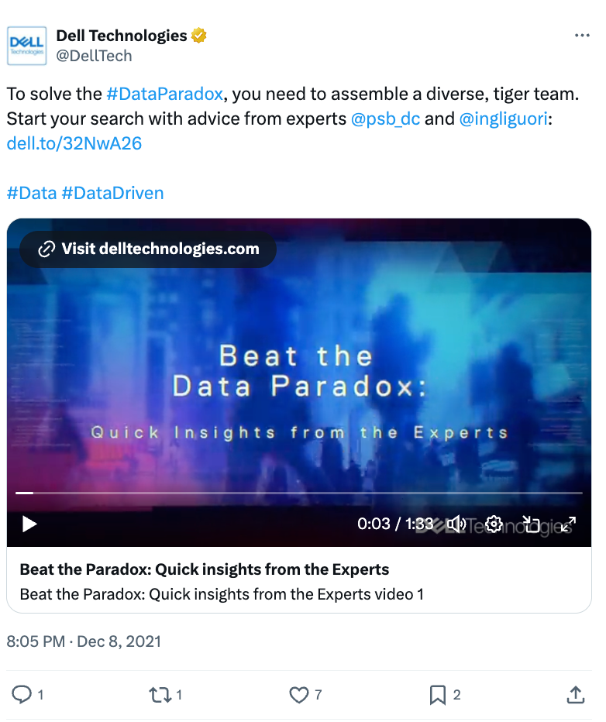Reply to the tweet
The width and height of the screenshot is (606, 722).
(21, 694)
